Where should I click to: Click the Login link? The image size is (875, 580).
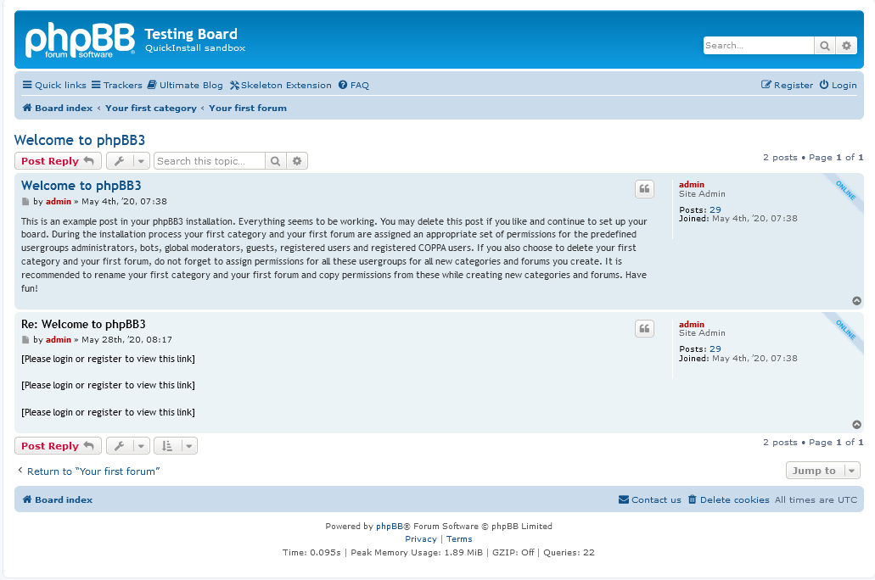click(x=838, y=86)
